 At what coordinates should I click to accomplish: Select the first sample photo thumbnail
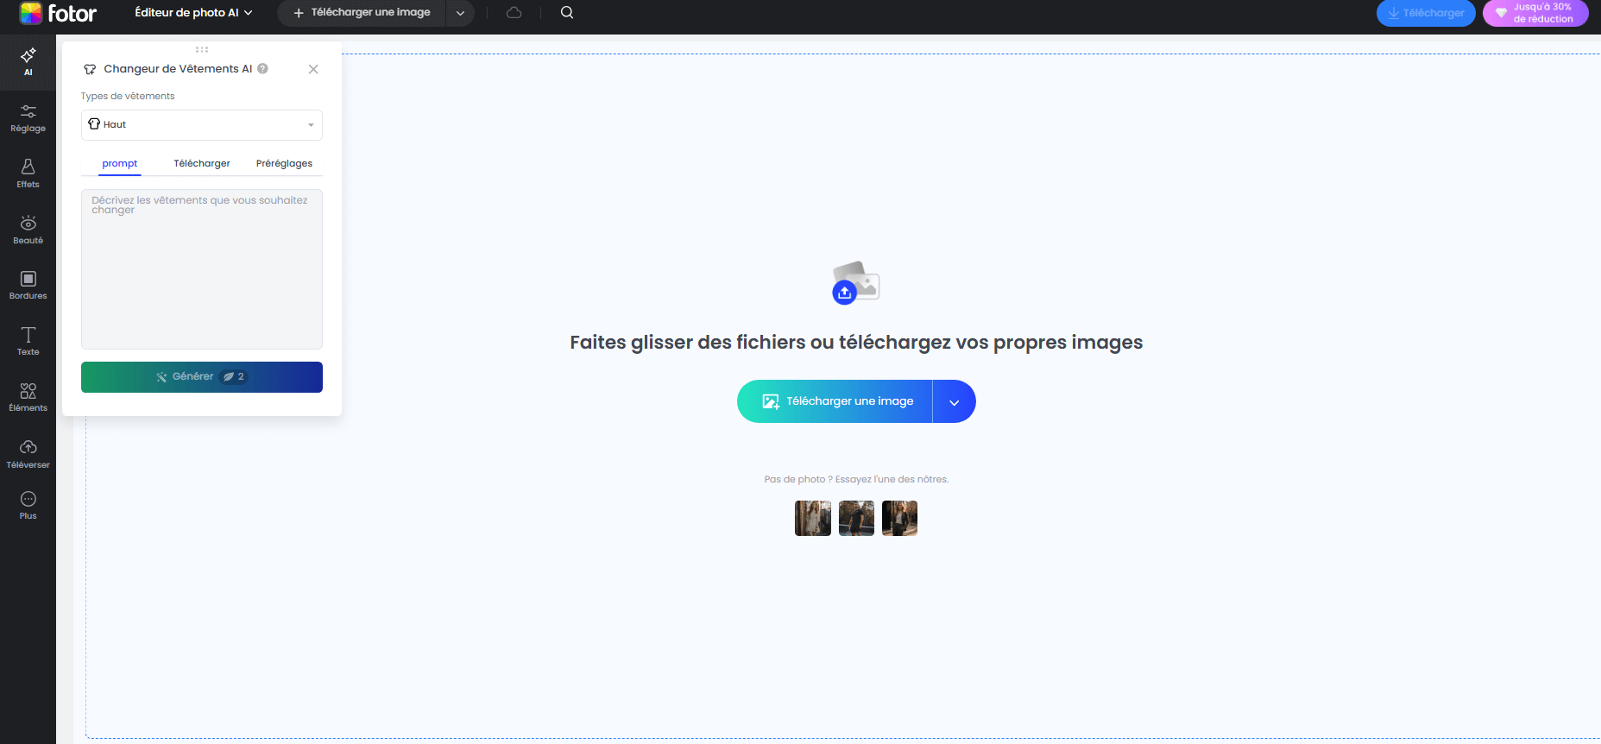pos(813,519)
